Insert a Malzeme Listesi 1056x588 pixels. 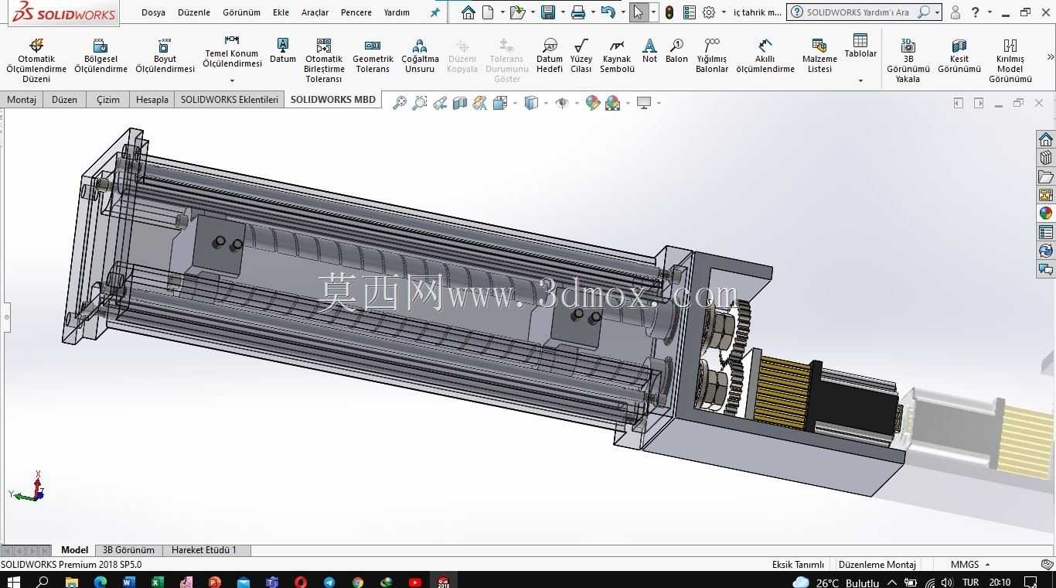point(819,56)
